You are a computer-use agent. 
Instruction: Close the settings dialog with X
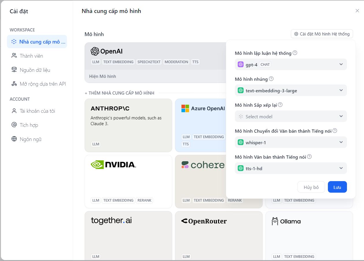click(357, 11)
